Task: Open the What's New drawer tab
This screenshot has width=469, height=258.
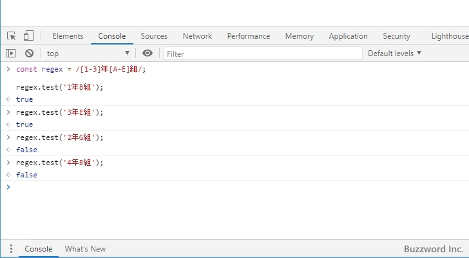Action: pyautogui.click(x=85, y=249)
